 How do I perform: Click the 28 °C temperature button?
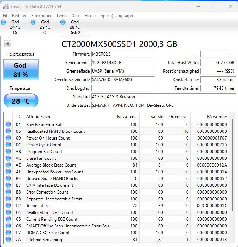tap(21, 101)
